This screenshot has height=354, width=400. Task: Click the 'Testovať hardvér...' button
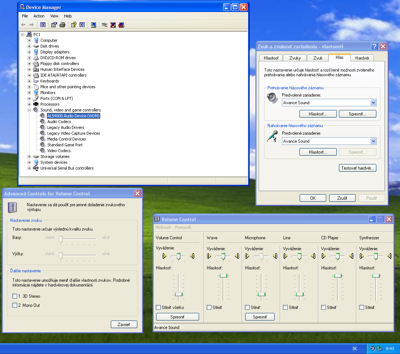357,168
